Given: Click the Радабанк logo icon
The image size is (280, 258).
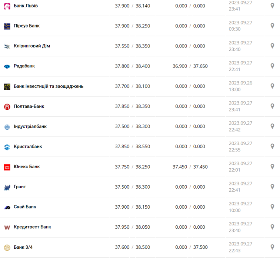Looking at the screenshot, I should click(x=7, y=66).
